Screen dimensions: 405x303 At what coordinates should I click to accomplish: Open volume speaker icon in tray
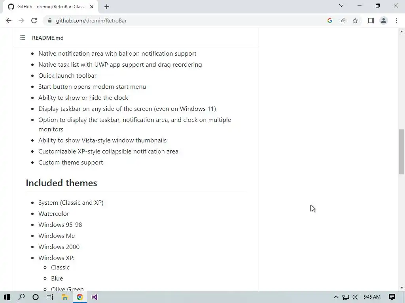click(355, 297)
